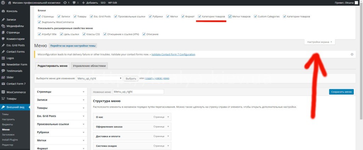Image resolution: width=363 pixels, height=150 pixels.
Task: Open the updates icon in admin bar
Action: click(x=65, y=3)
